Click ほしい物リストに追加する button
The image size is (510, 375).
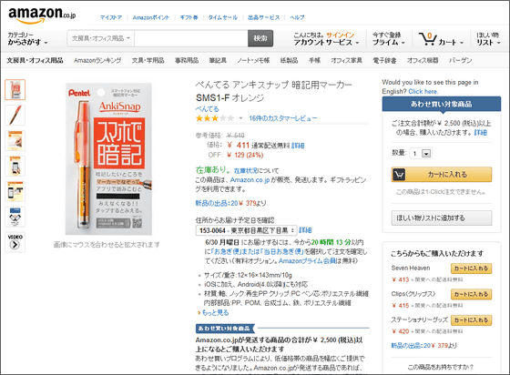[442, 218]
